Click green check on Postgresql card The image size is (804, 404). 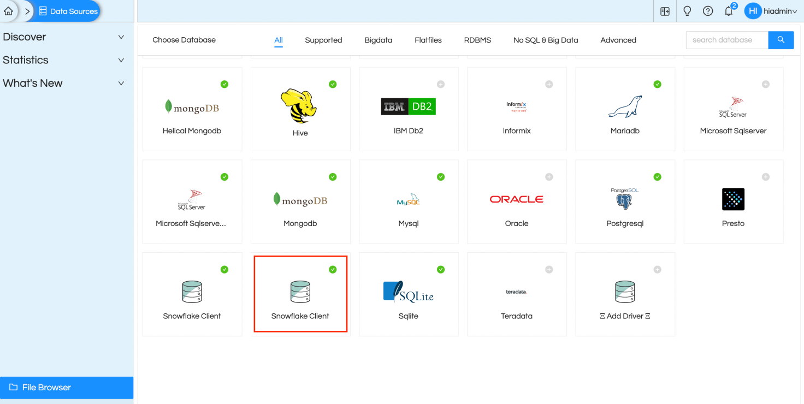pos(658,177)
